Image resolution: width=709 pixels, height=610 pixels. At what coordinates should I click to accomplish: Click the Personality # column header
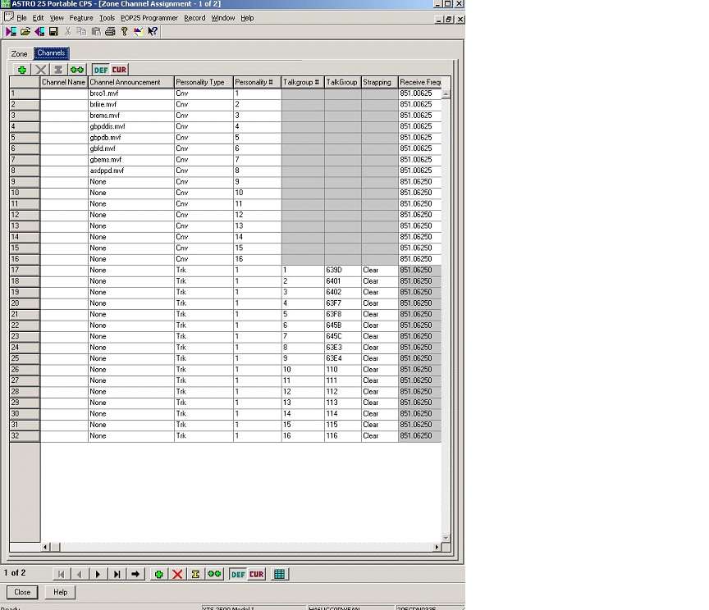[257, 82]
